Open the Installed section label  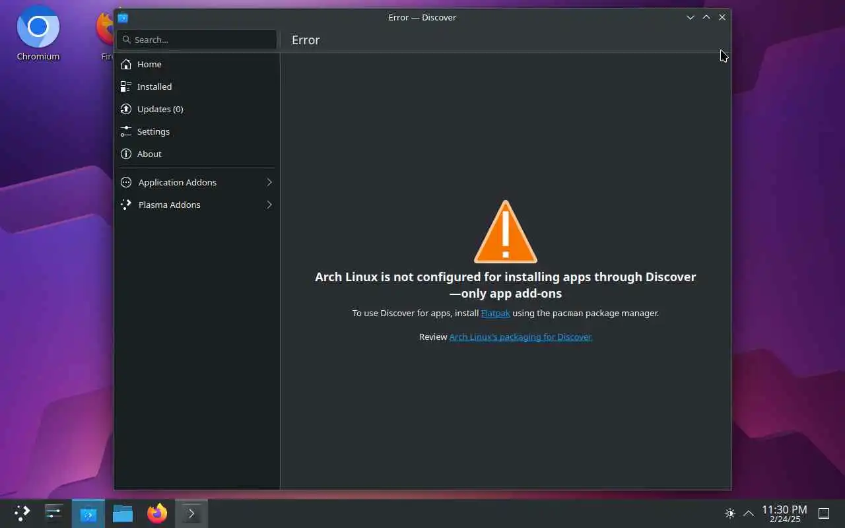154,86
